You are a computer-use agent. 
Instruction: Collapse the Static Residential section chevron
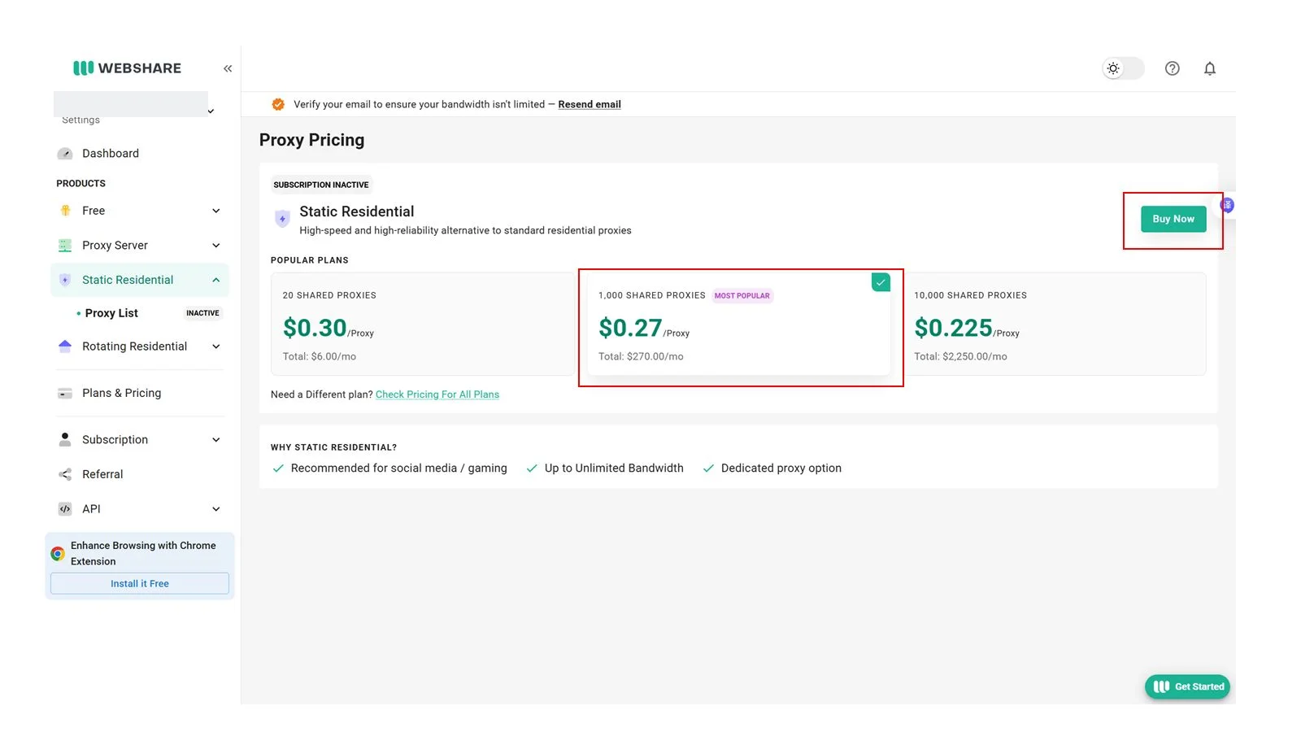pyautogui.click(x=216, y=280)
